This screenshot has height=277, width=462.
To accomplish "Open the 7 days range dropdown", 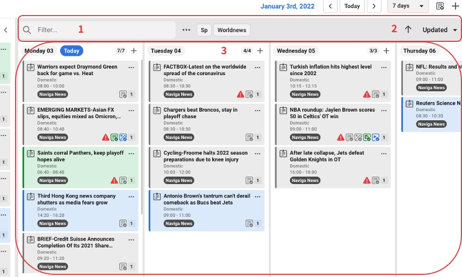I will tap(409, 6).
